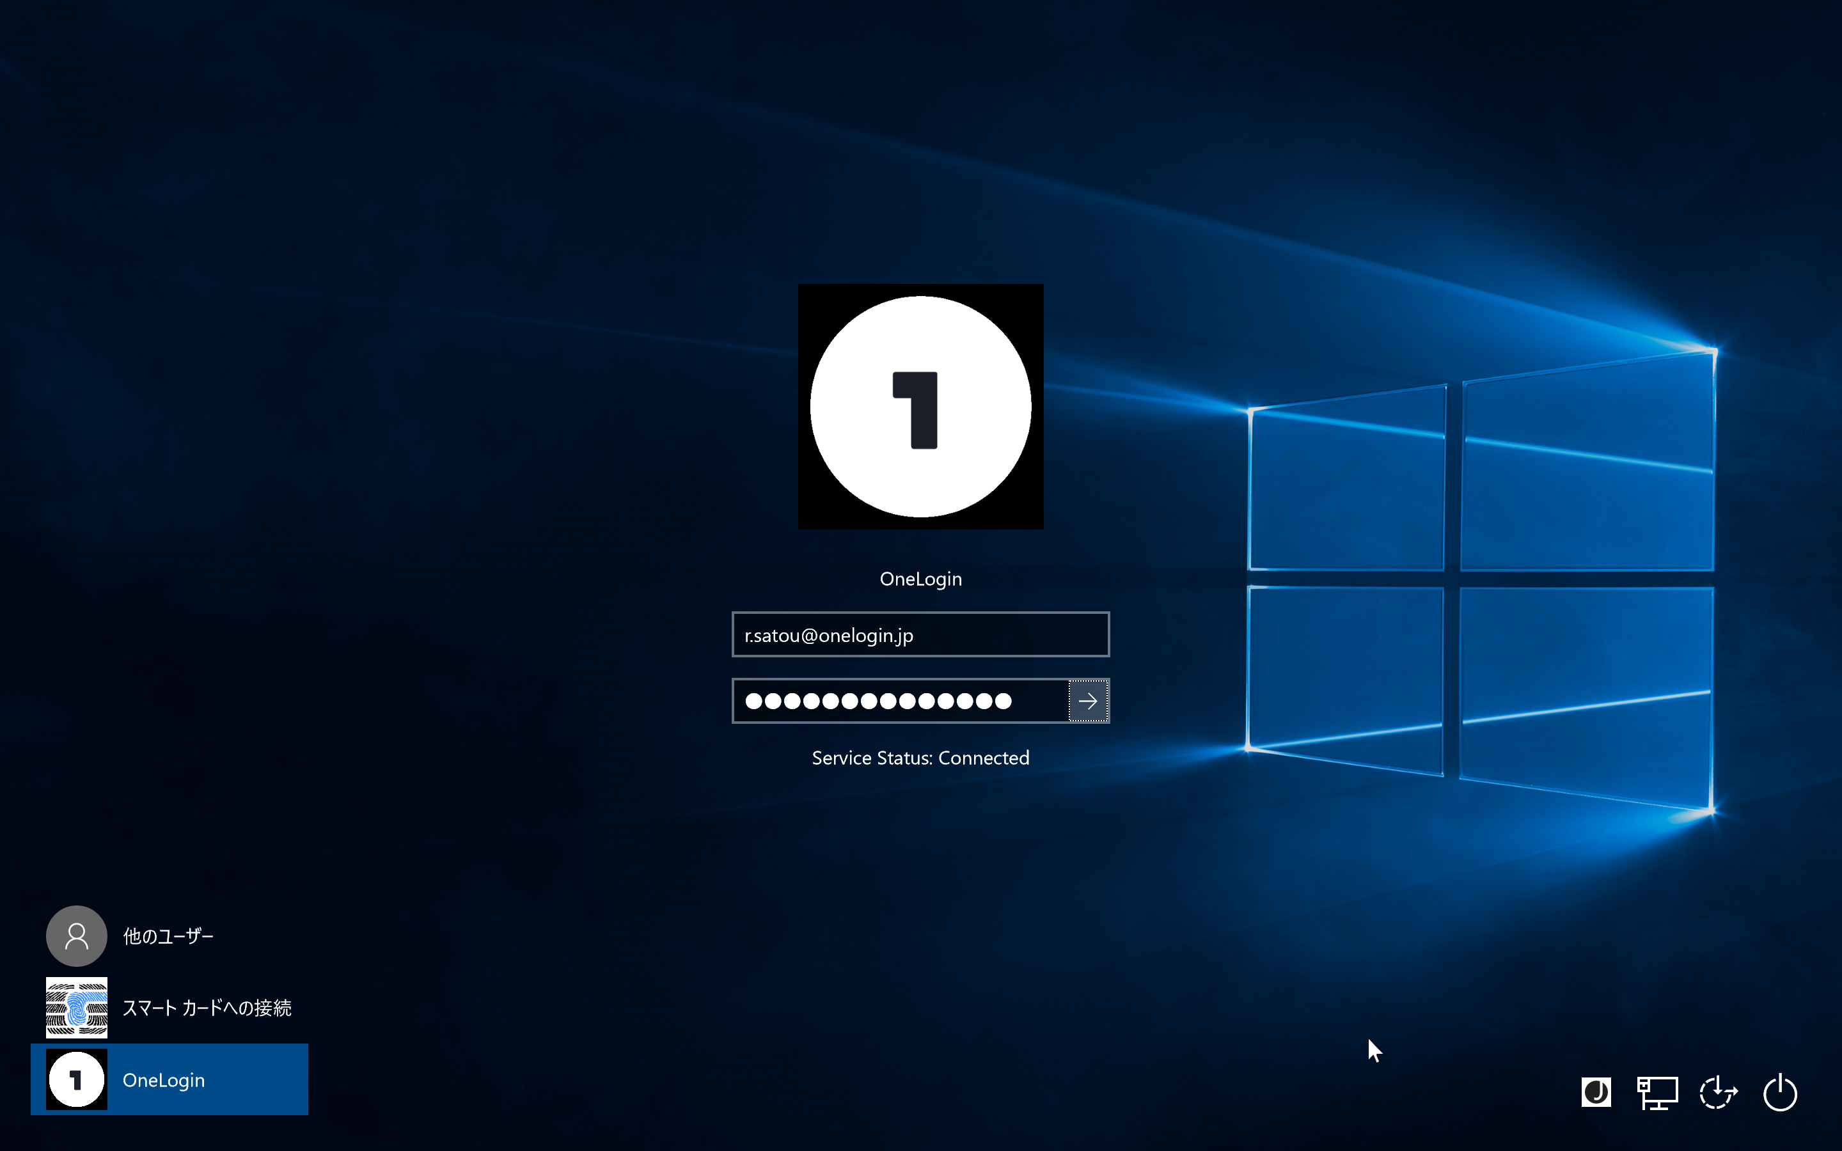
Task: Click the OneLogin label under the logo
Action: point(920,579)
